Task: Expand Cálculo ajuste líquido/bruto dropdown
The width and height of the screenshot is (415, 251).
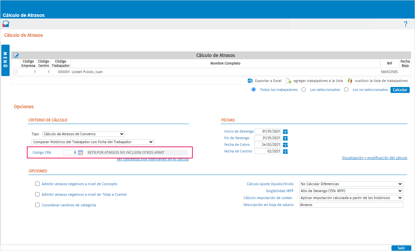Action: [351, 184]
